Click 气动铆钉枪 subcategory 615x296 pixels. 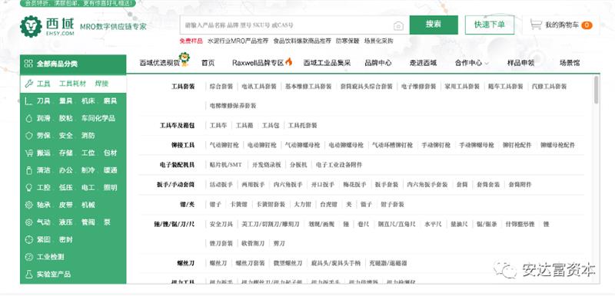click(224, 145)
